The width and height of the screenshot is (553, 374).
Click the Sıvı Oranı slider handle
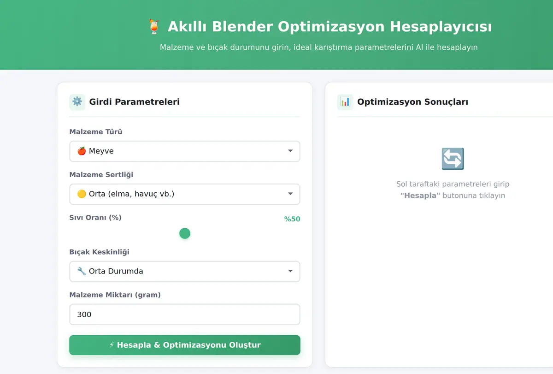(x=185, y=233)
